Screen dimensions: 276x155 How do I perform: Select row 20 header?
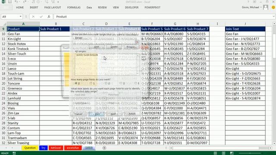[x=3, y=84]
